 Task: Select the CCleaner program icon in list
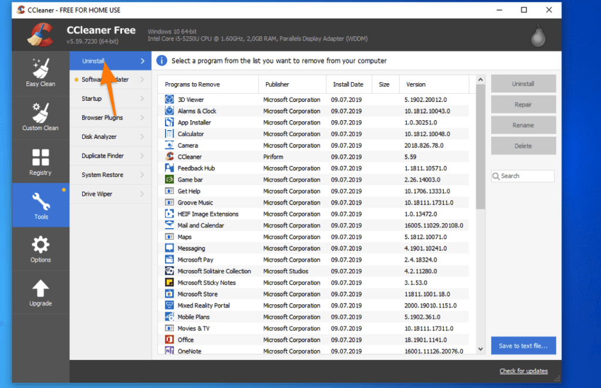pos(170,156)
